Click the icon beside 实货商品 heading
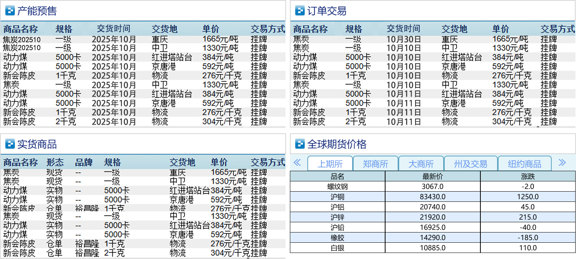576x259 pixels. 10,144
